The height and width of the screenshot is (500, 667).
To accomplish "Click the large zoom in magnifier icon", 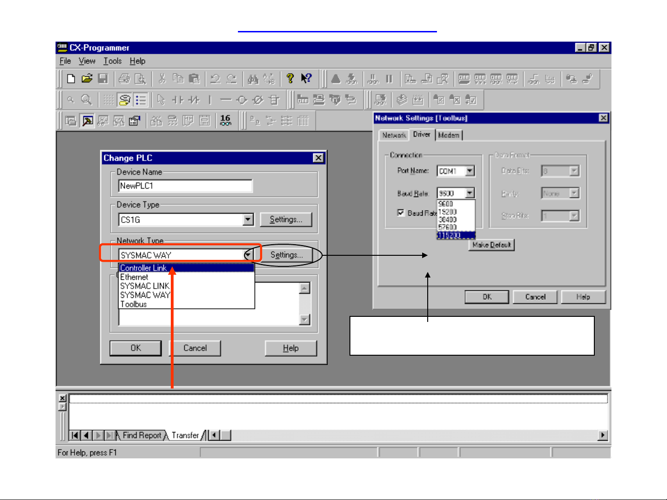I will [x=86, y=99].
